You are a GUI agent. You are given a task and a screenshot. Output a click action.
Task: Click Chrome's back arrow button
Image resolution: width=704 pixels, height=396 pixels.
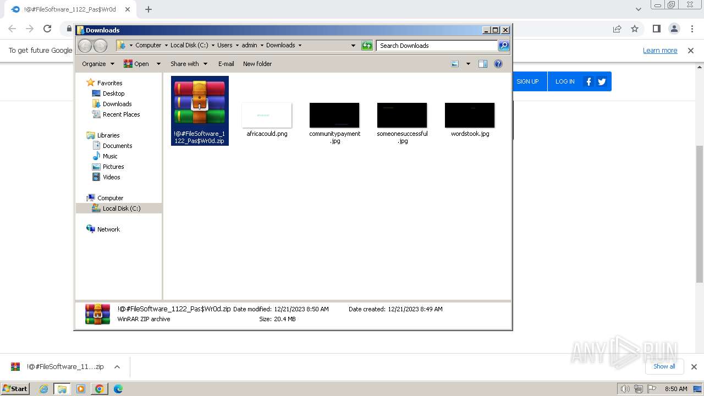12,29
